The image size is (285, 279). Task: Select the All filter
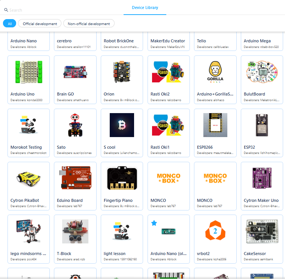pos(10,24)
